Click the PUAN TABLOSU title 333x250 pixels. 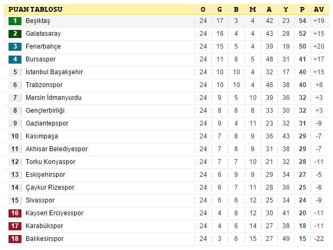click(x=35, y=10)
